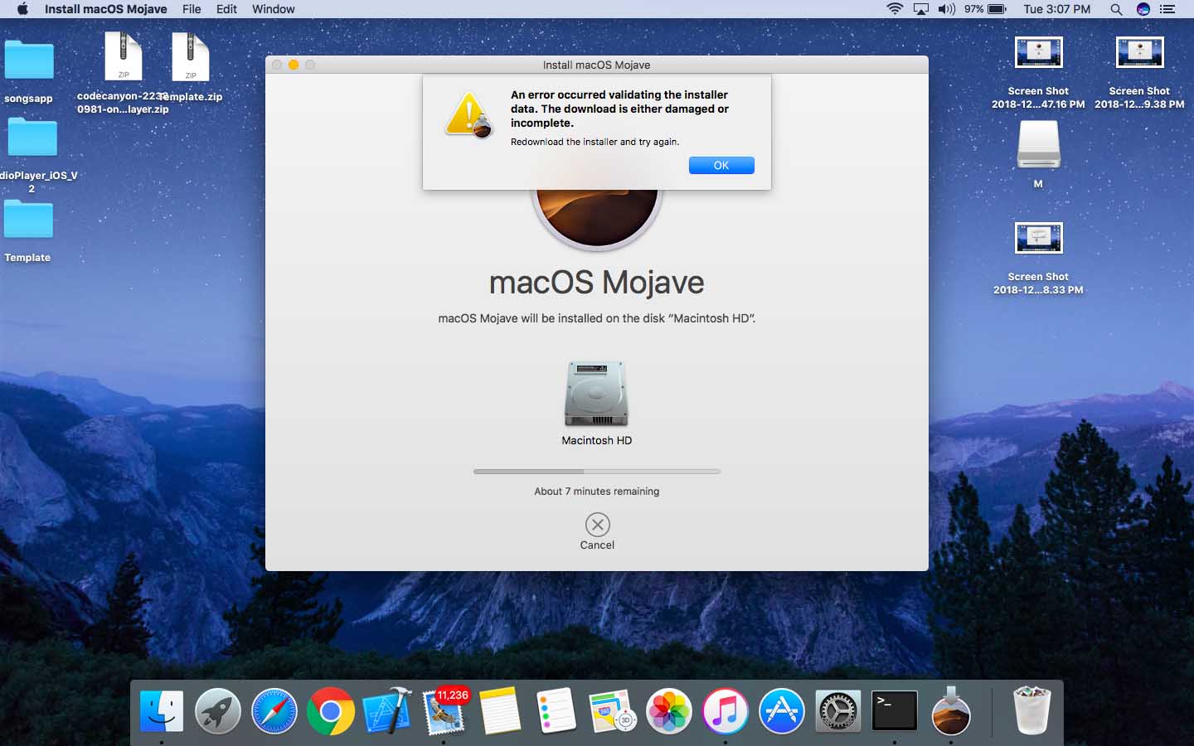The image size is (1194, 746).
Task: Launch Google Chrome from the Dock
Action: [331, 711]
